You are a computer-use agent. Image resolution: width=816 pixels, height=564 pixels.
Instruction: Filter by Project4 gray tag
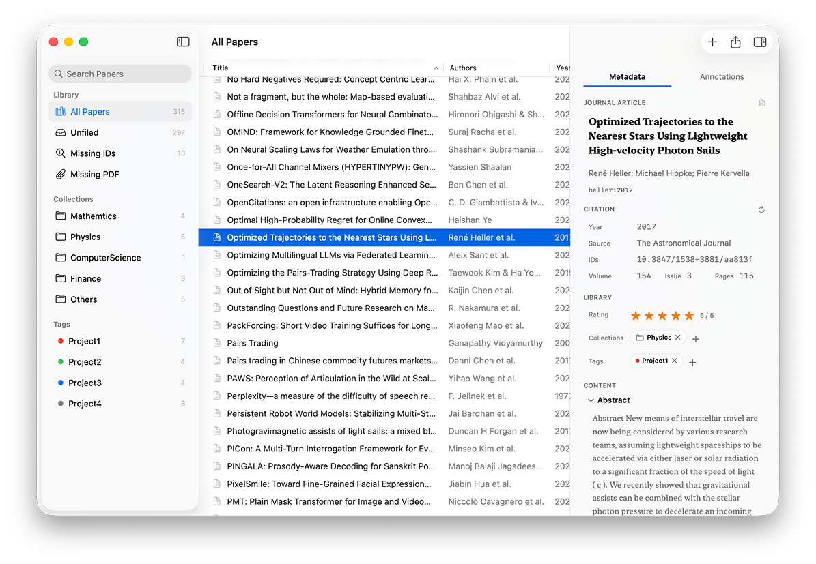pos(120,403)
